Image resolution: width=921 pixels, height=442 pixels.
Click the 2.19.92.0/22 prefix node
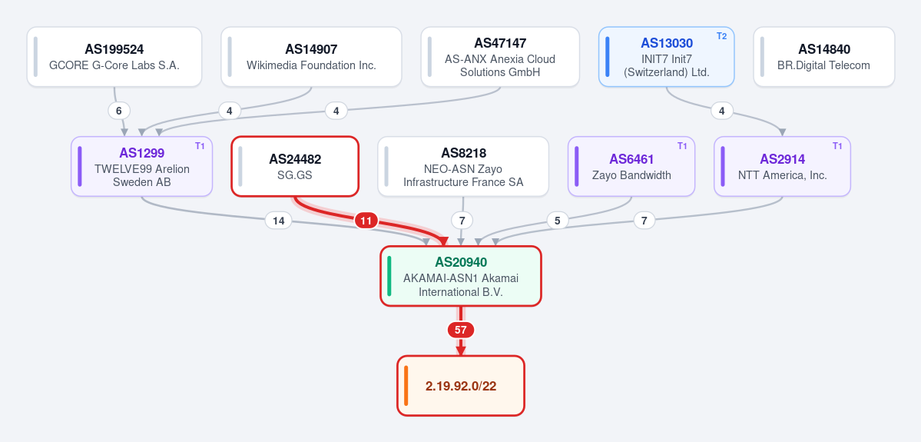461,386
